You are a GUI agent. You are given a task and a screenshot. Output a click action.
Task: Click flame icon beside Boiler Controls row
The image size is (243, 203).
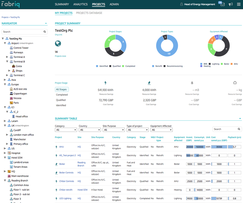(x=56, y=172)
